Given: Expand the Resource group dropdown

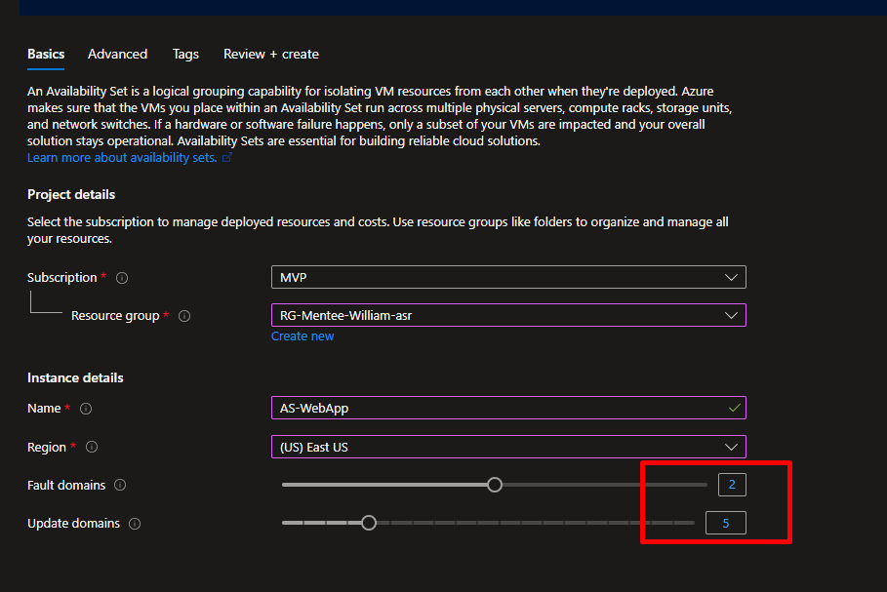Looking at the screenshot, I should pyautogui.click(x=507, y=315).
